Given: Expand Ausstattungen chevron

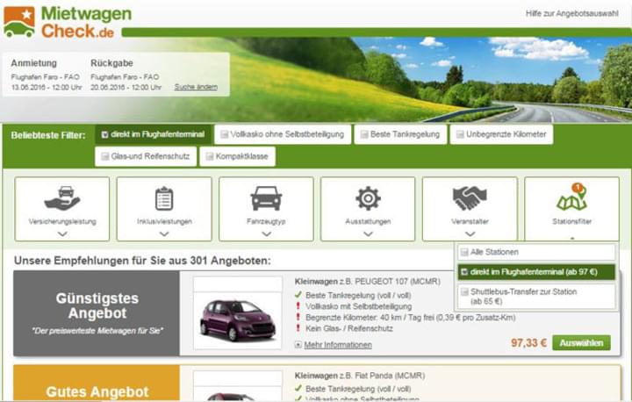Looking at the screenshot, I should point(368,233).
